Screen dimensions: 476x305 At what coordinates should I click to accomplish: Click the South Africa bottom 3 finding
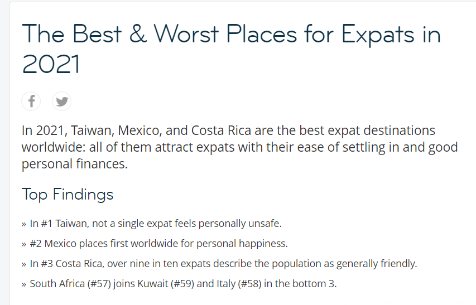(x=179, y=284)
